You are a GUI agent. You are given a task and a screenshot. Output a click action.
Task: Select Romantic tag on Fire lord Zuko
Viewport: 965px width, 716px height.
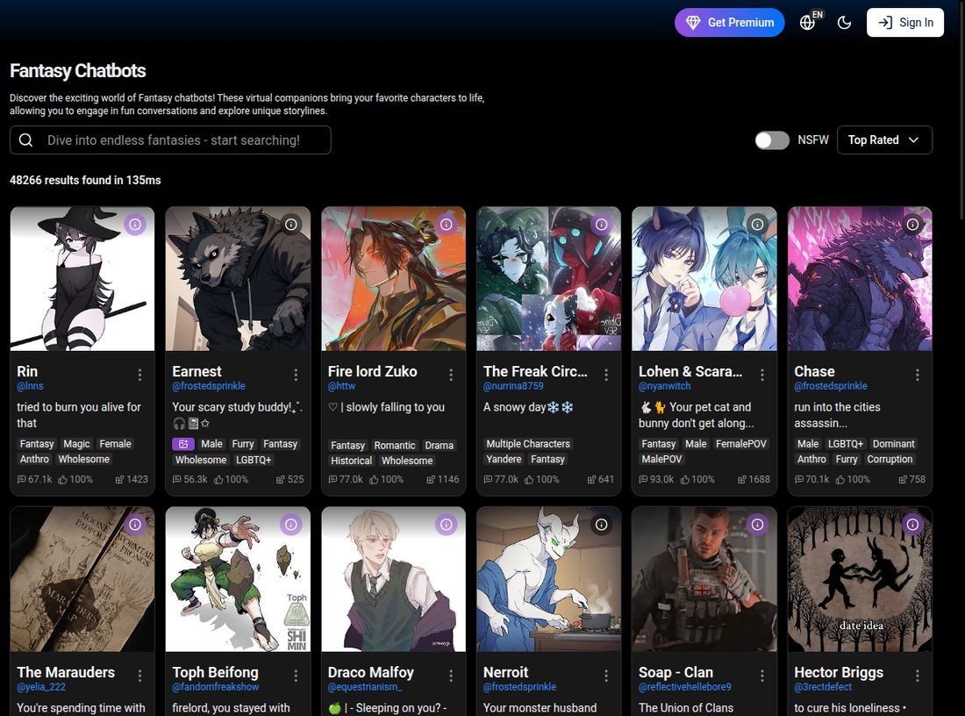pos(395,445)
